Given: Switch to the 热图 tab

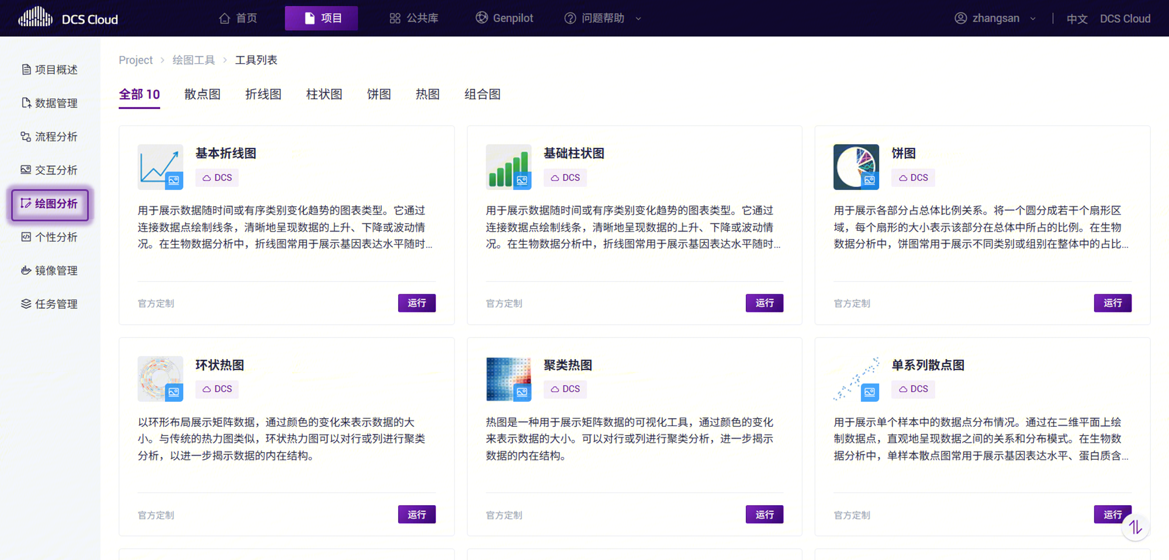Looking at the screenshot, I should (427, 95).
